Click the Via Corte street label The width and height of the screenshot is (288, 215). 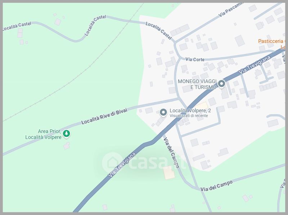tap(195, 59)
